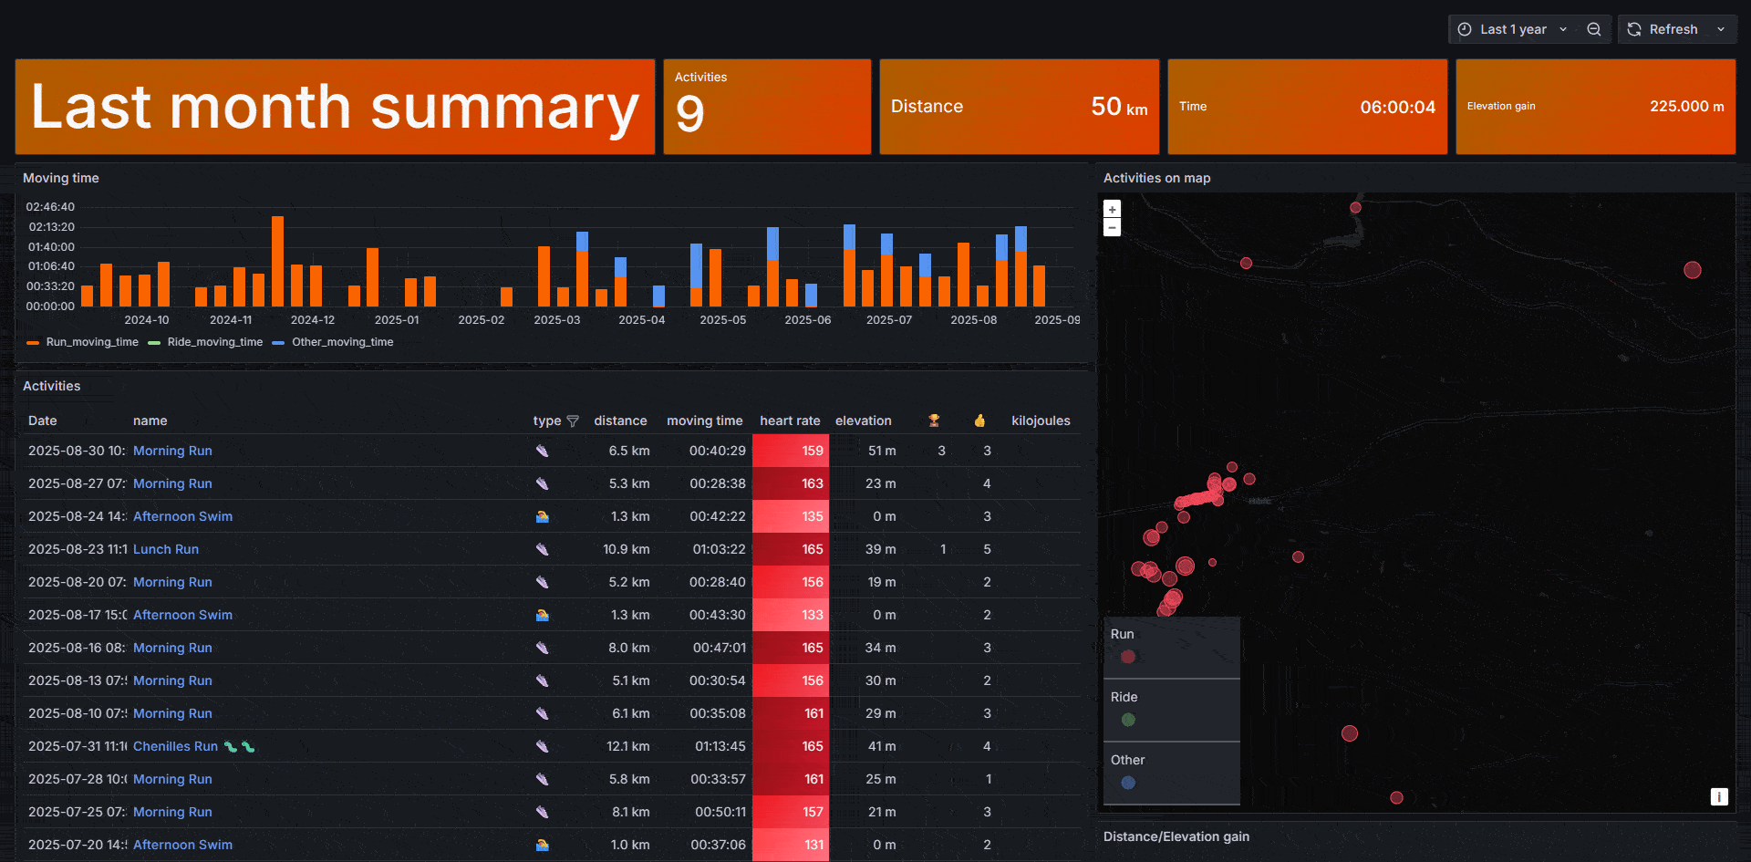Open the Activities on map panel title
The image size is (1751, 862).
[x=1156, y=178]
